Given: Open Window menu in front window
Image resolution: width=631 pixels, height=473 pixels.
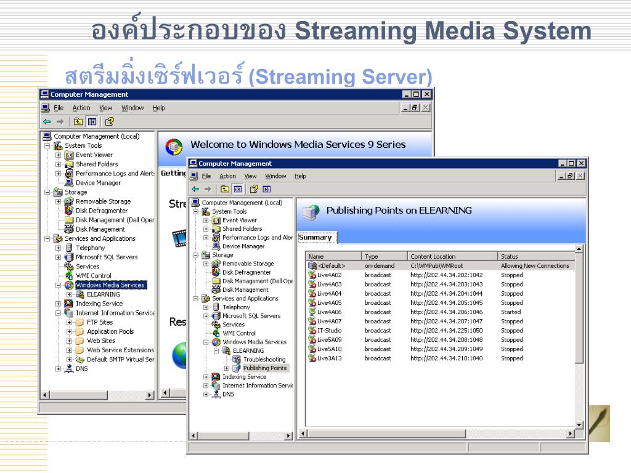Looking at the screenshot, I should click(275, 176).
